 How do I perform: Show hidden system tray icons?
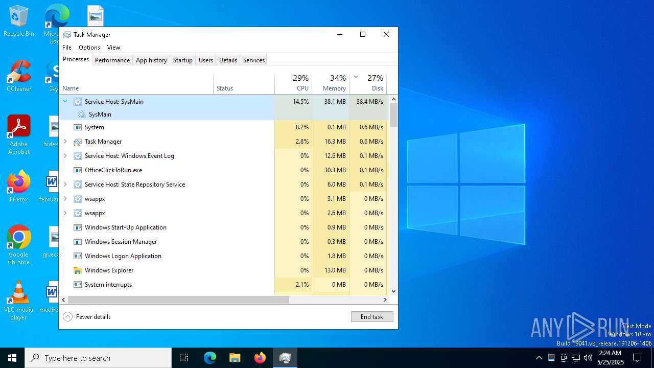click(539, 358)
